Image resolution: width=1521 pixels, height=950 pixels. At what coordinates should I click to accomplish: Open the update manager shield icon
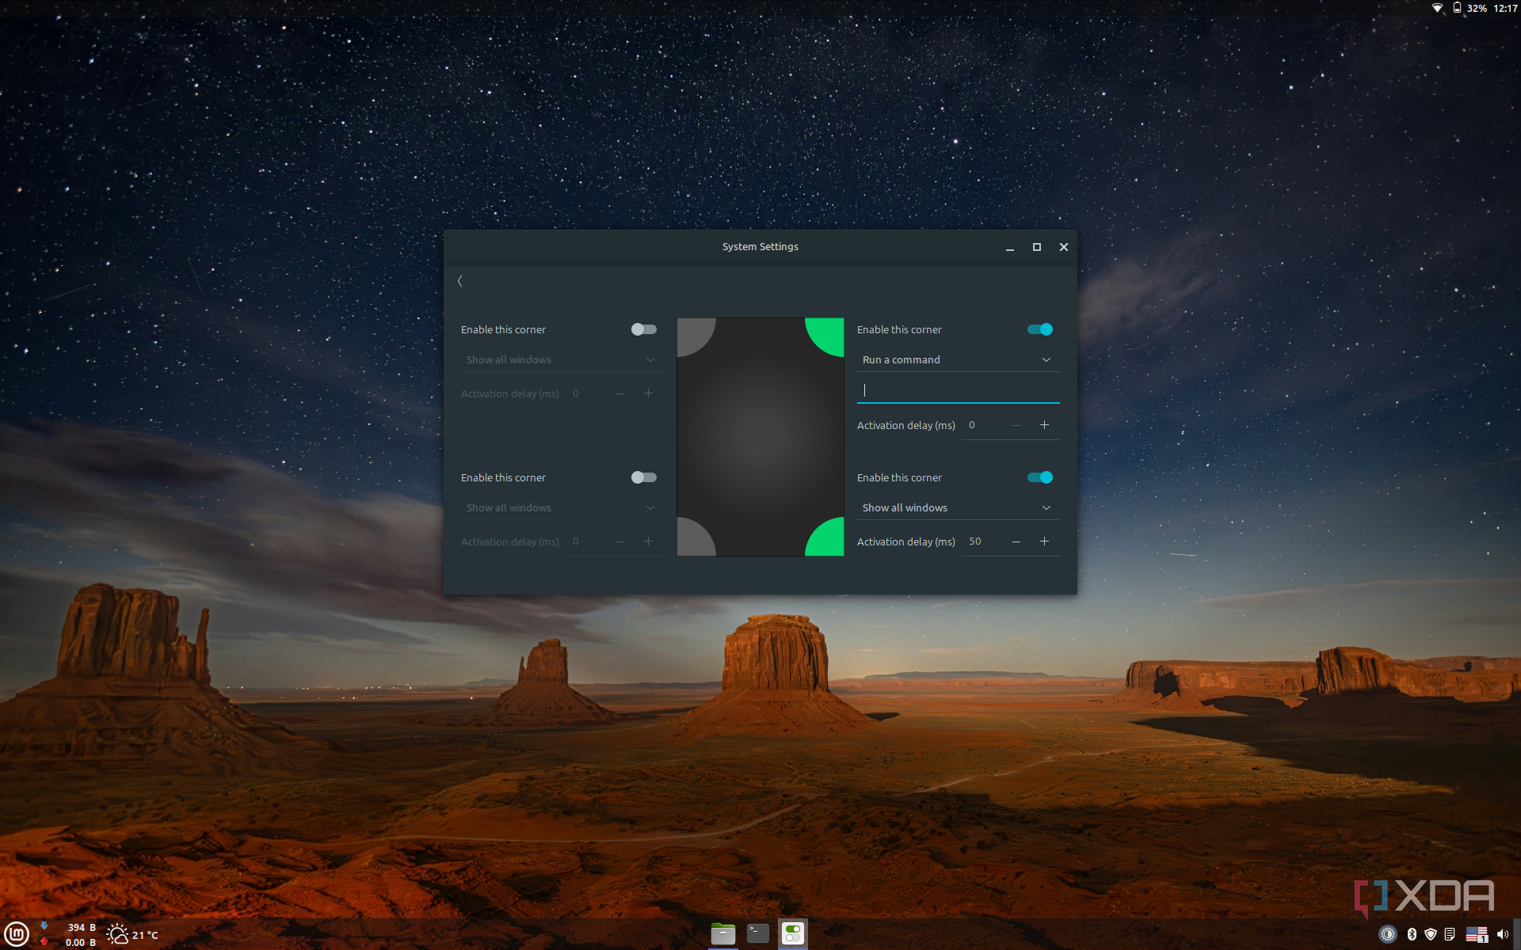[1431, 934]
